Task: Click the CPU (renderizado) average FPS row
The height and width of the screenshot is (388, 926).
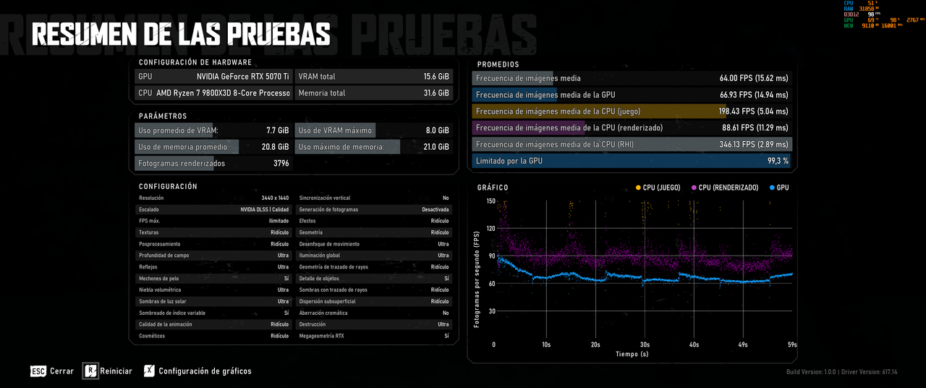Action: (632, 128)
